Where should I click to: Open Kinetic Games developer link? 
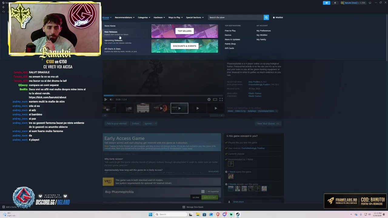coord(255,93)
